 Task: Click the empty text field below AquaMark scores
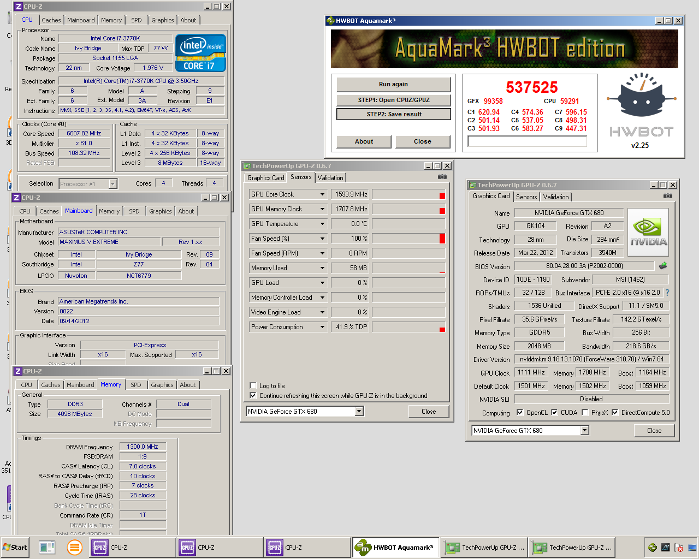[527, 141]
